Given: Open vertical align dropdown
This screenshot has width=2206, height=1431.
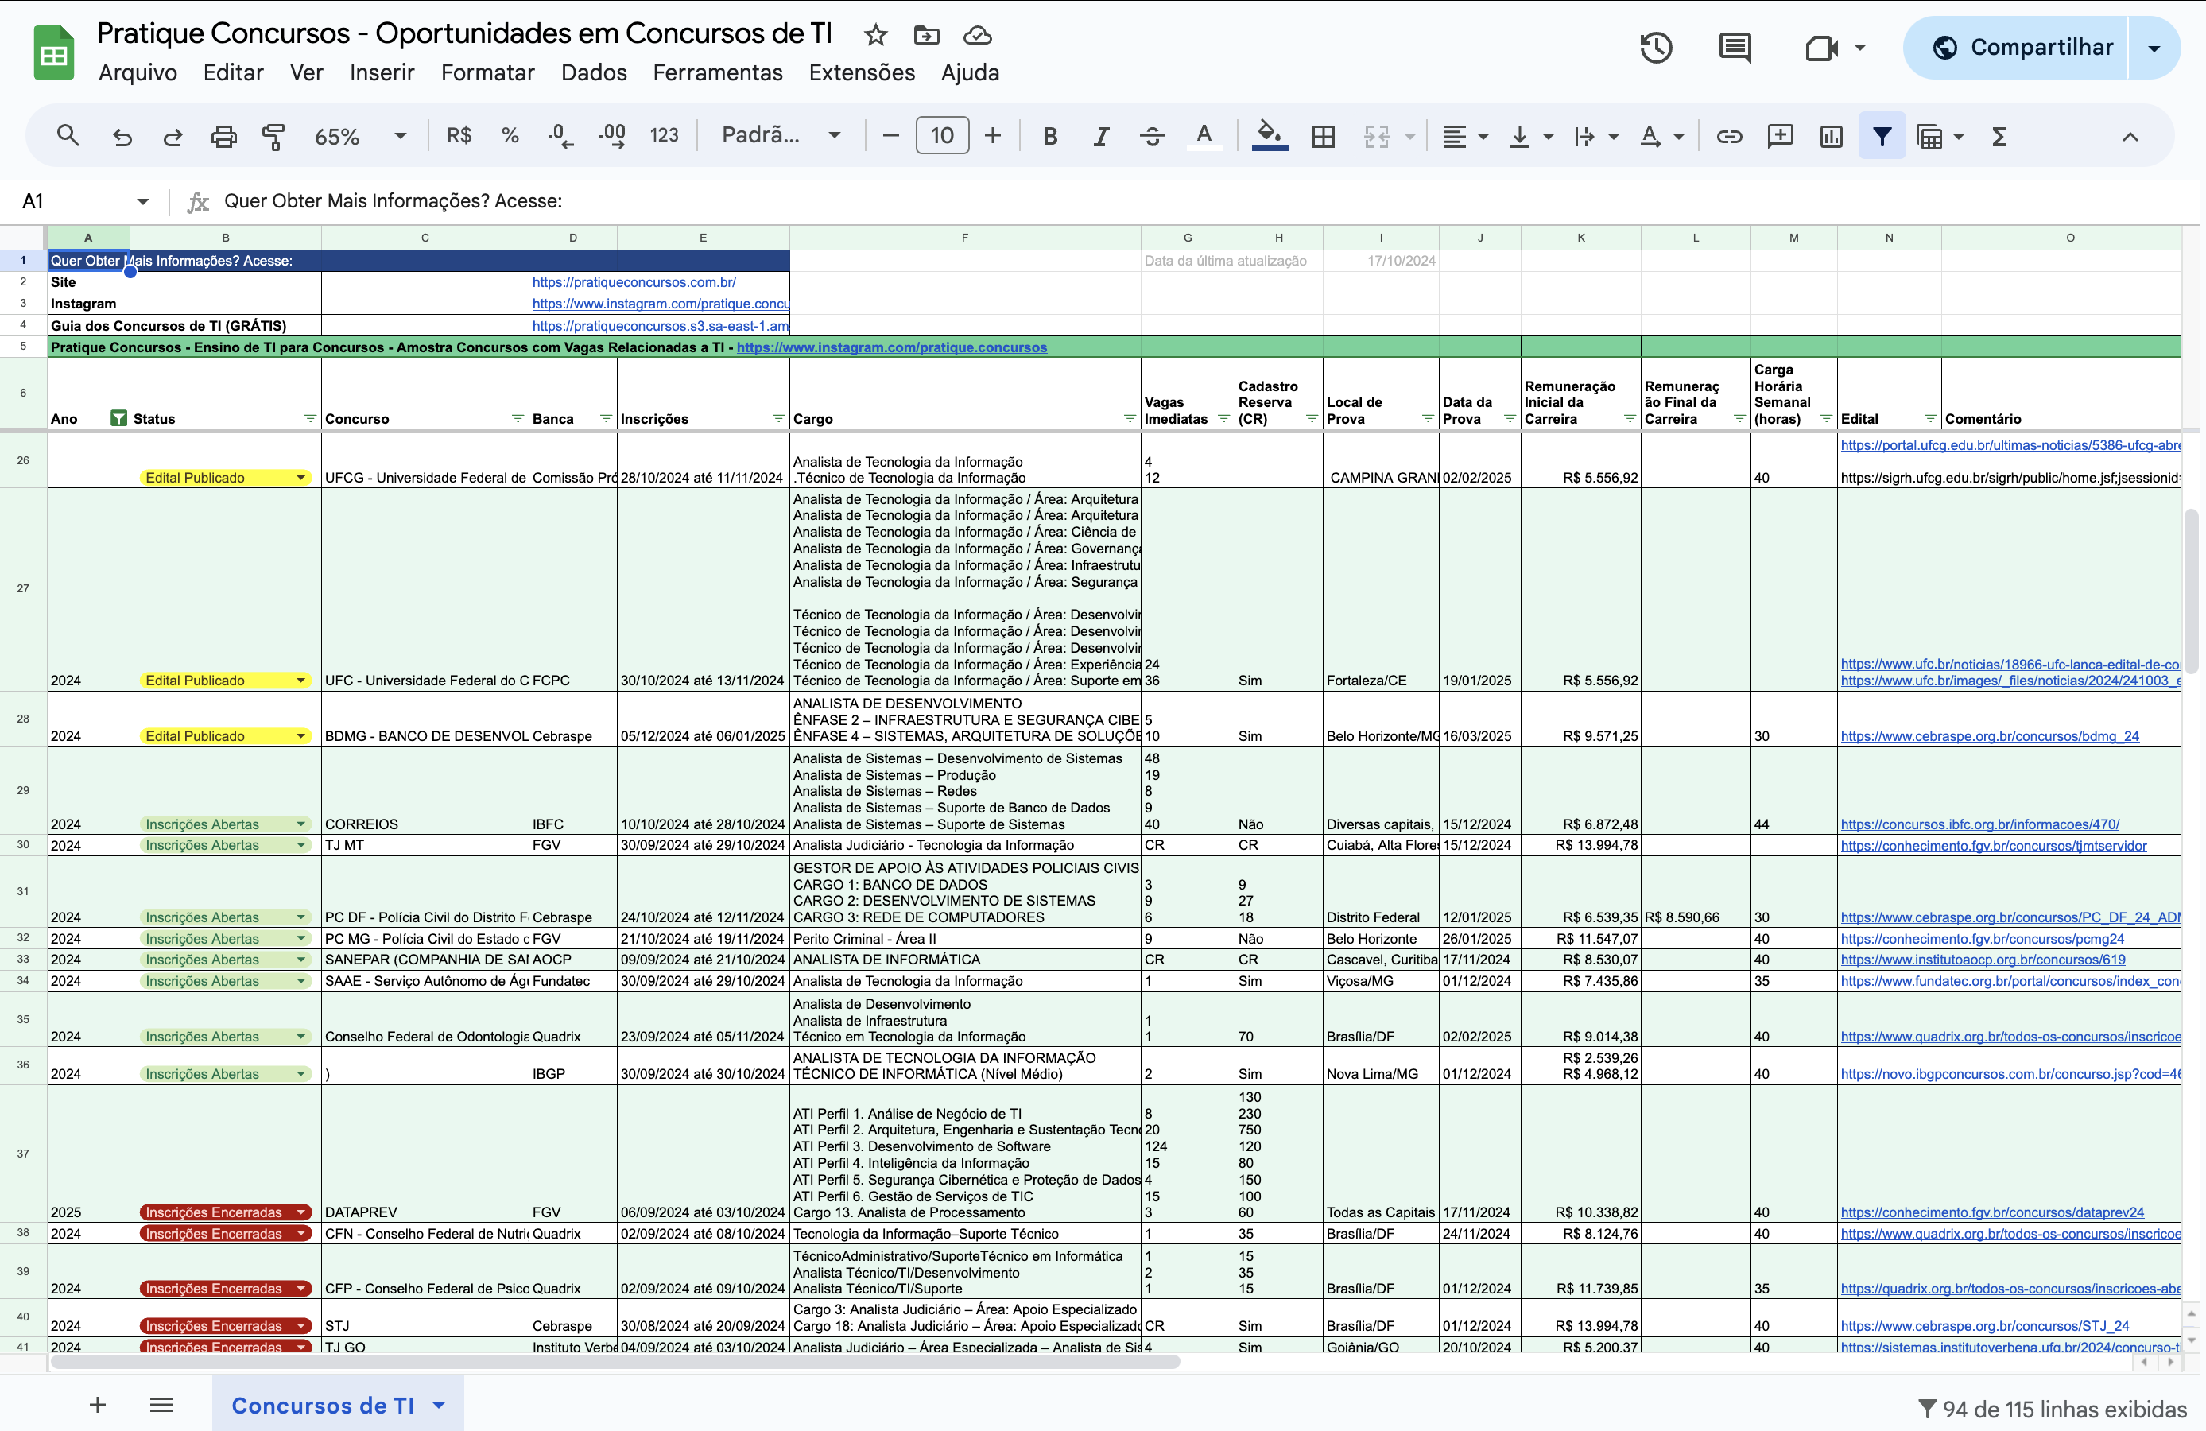Looking at the screenshot, I should click(1529, 136).
